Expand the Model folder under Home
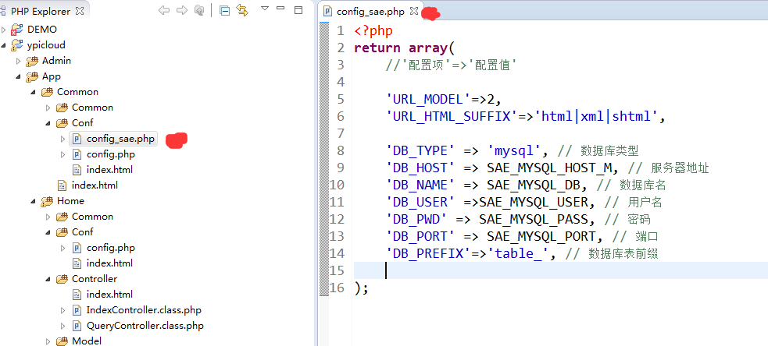The height and width of the screenshot is (346, 768). pos(48,341)
